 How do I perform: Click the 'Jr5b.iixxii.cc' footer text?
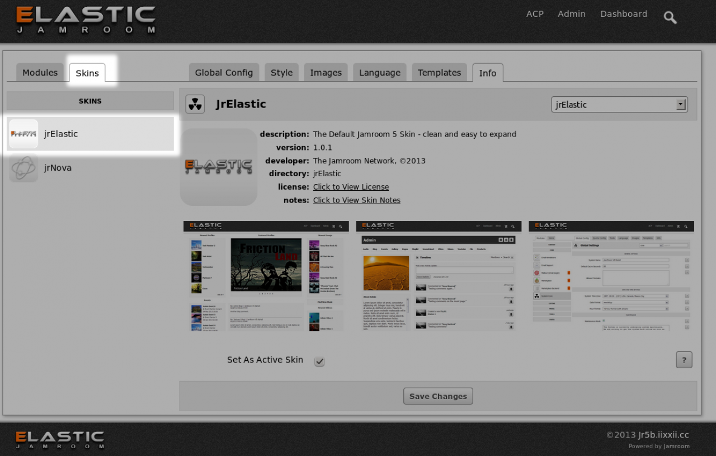pos(663,435)
